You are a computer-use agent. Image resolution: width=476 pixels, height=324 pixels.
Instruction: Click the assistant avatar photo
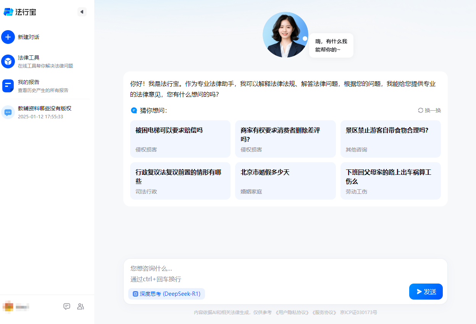coord(285,34)
